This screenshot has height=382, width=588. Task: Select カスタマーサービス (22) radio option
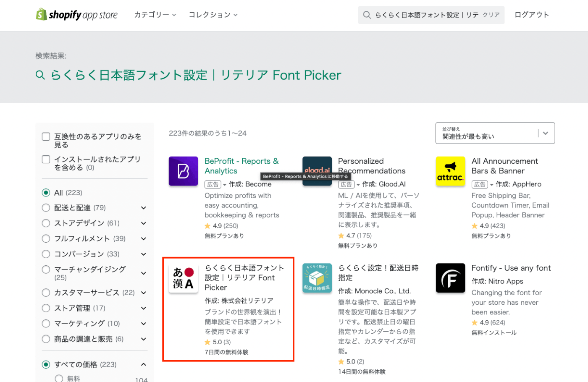click(46, 293)
